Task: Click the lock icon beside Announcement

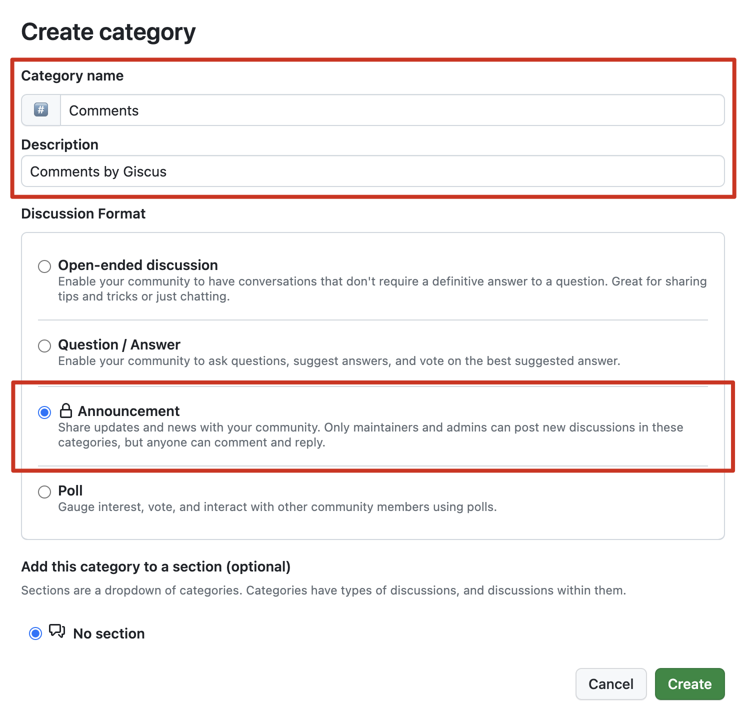Action: 66,411
